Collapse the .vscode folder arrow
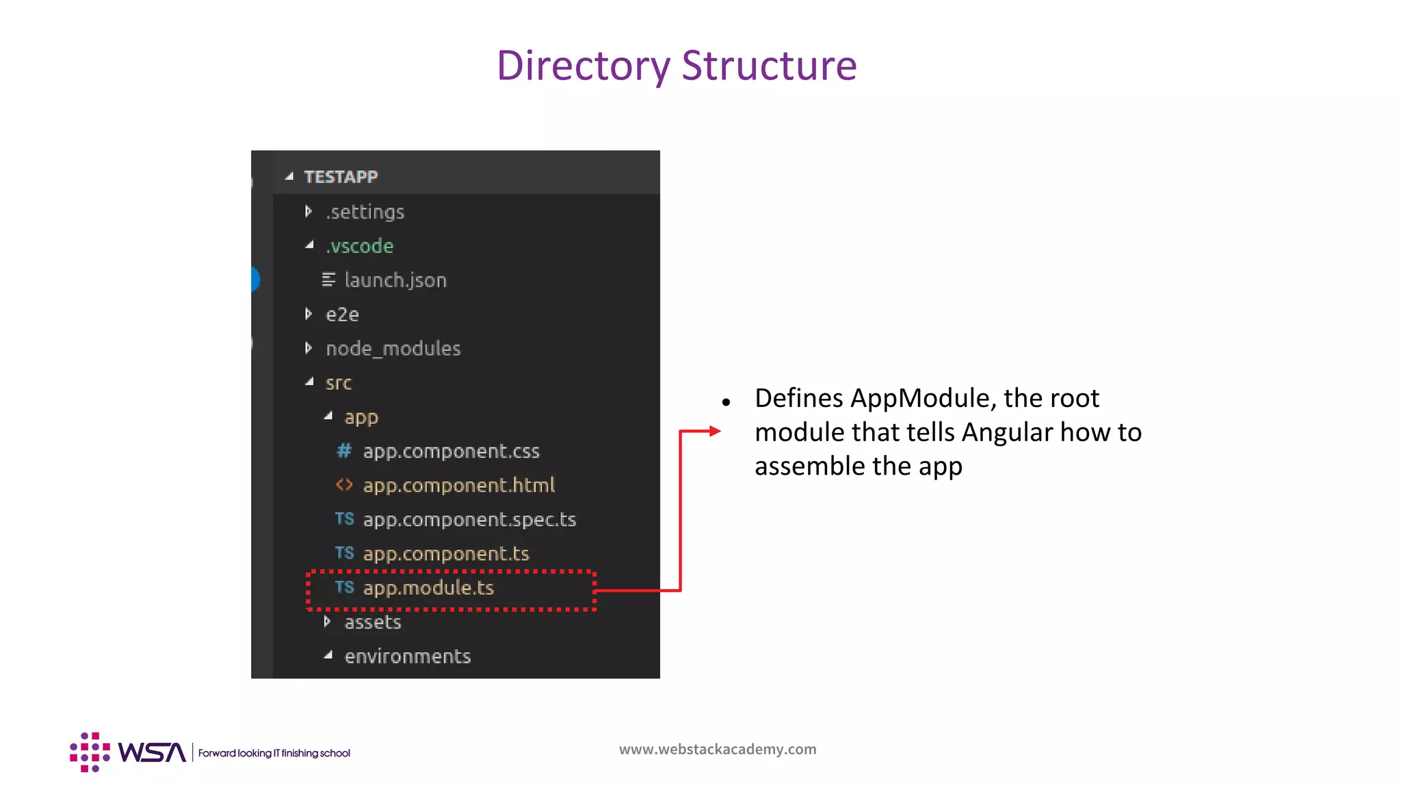This screenshot has height=788, width=1401. point(309,245)
